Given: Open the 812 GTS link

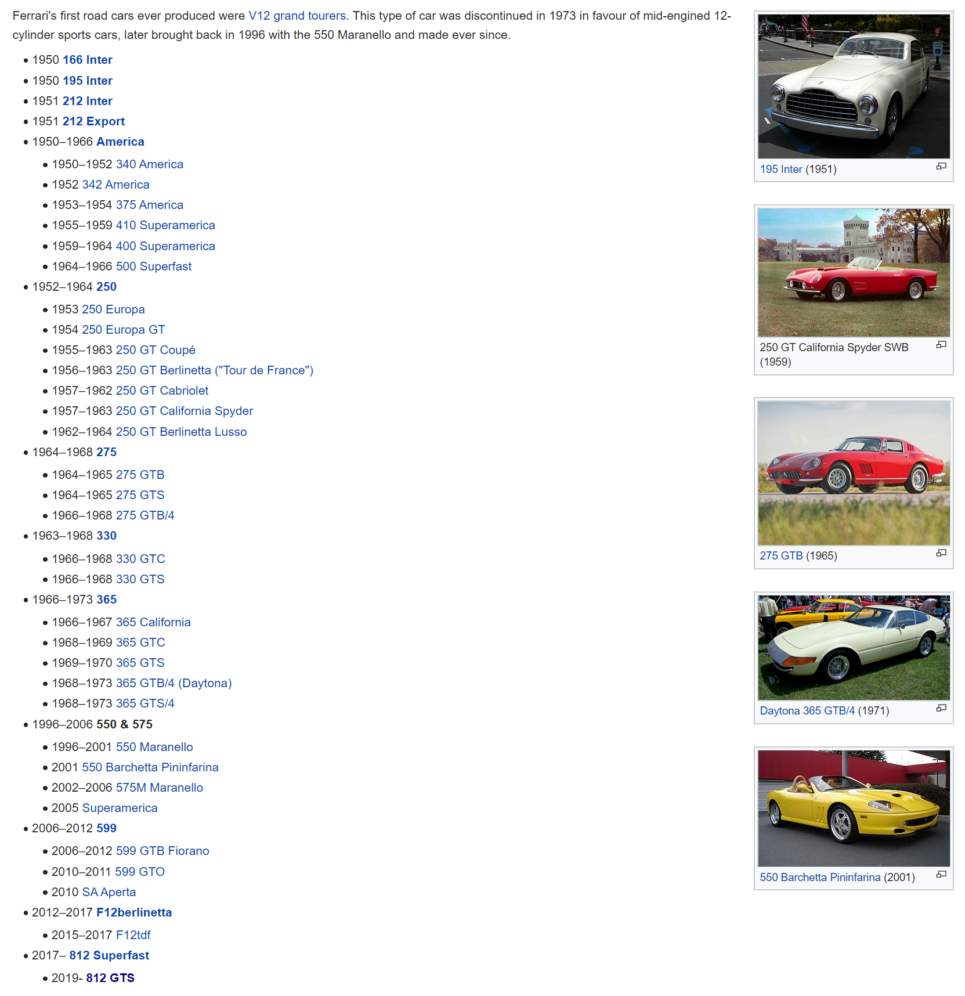Looking at the screenshot, I should click(x=110, y=978).
